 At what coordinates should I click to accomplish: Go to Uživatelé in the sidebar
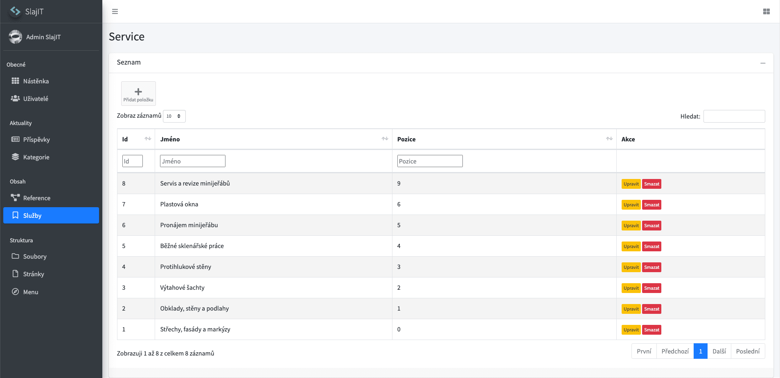tap(36, 98)
